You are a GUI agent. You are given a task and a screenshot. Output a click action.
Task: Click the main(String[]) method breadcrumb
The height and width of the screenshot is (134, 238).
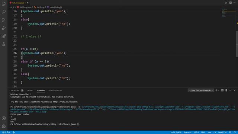(x=55, y=7)
